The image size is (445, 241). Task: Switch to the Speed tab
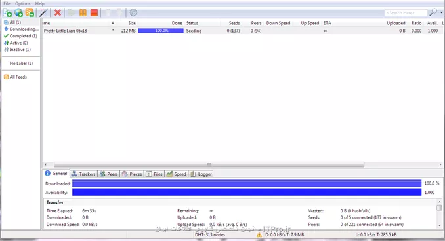pos(177,174)
